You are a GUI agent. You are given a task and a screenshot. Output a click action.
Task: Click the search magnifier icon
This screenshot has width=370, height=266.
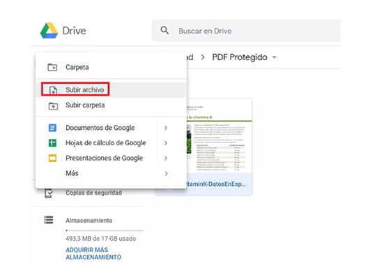164,31
